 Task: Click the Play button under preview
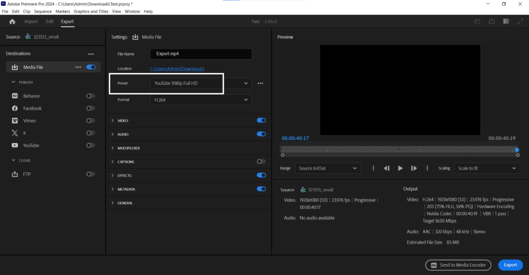pos(400,168)
